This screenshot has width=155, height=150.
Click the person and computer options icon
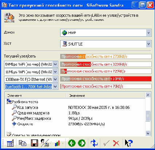click(x=45, y=143)
